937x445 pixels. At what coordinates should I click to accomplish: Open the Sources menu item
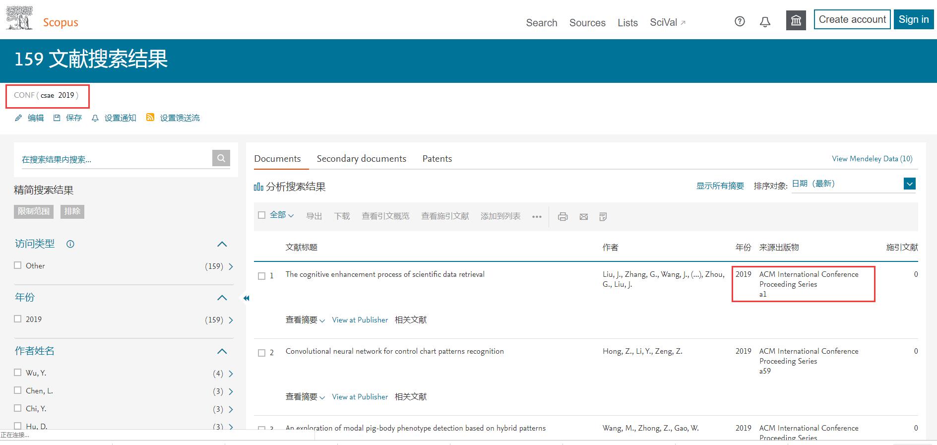[x=587, y=23]
